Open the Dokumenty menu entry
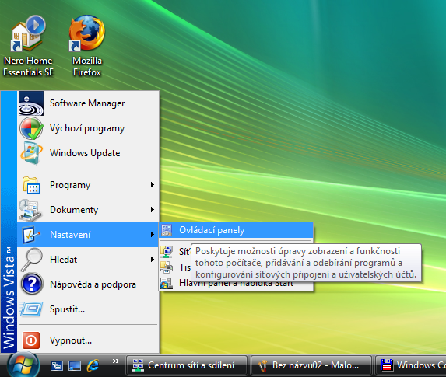446x377 pixels. click(88, 210)
